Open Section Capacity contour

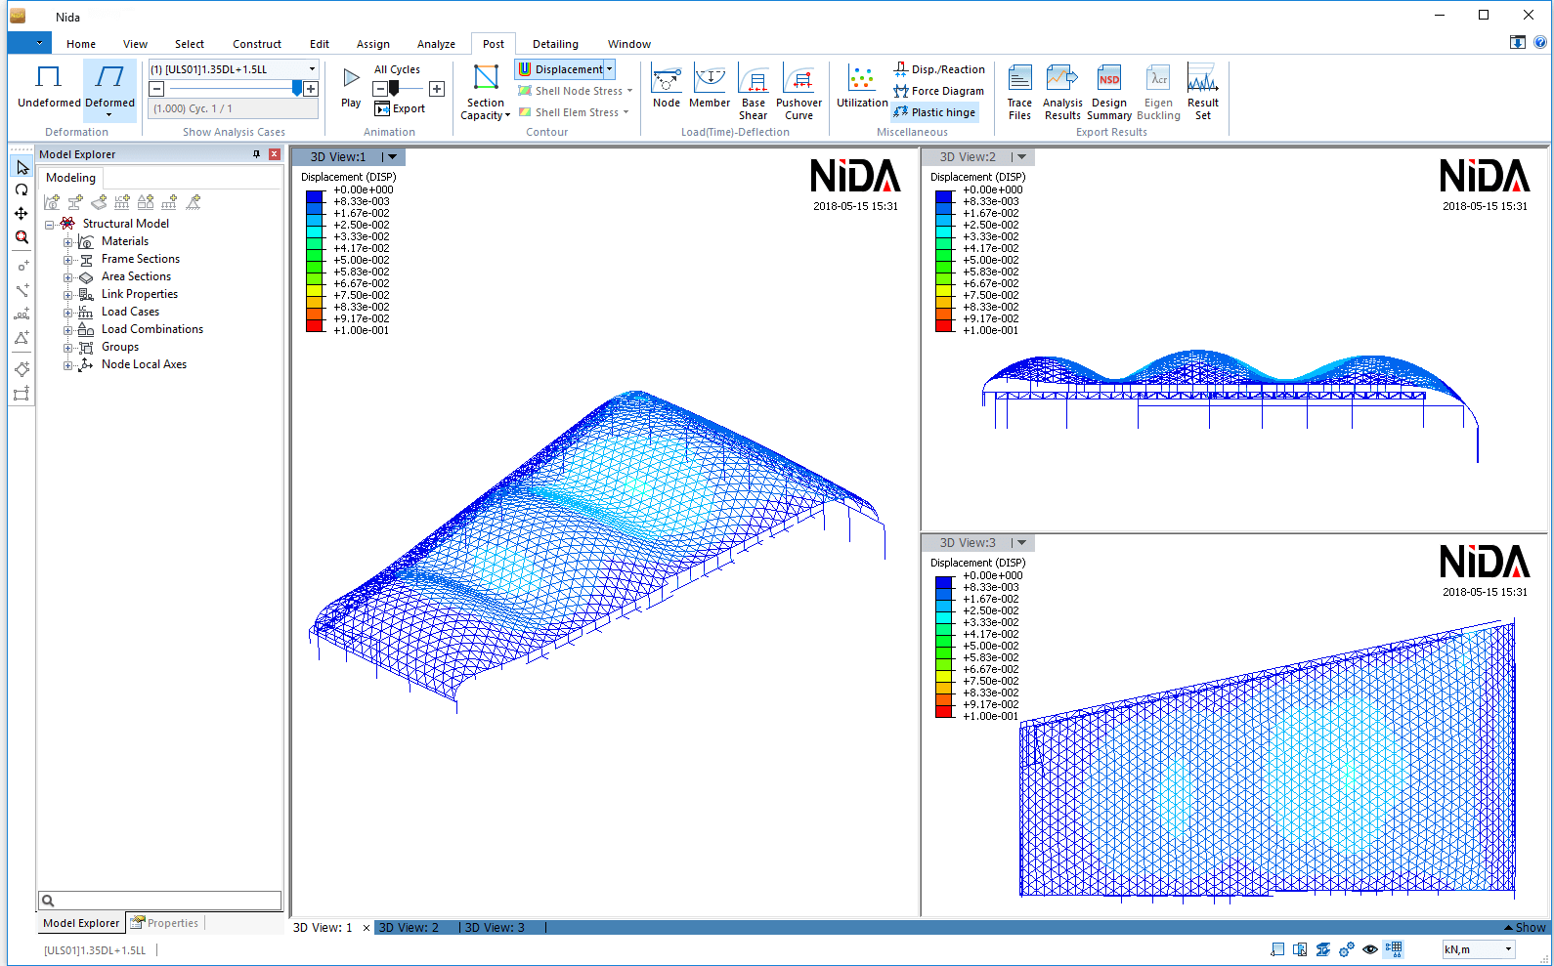pos(486,92)
